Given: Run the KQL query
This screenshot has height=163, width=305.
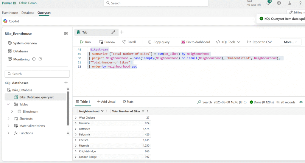Looking at the screenshot, I should (x=85, y=42).
